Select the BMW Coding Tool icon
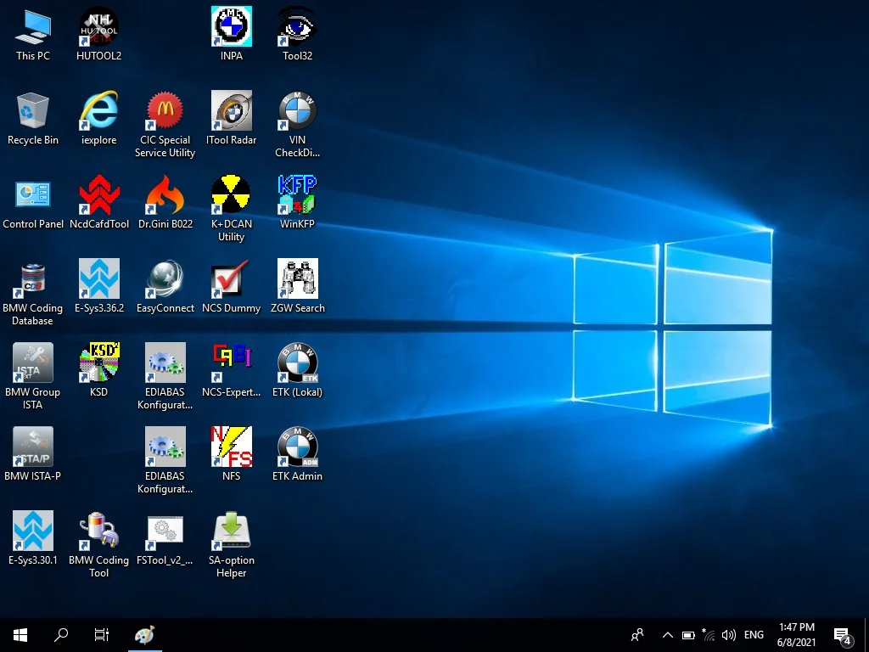Screen dimensions: 869x652 point(98,531)
